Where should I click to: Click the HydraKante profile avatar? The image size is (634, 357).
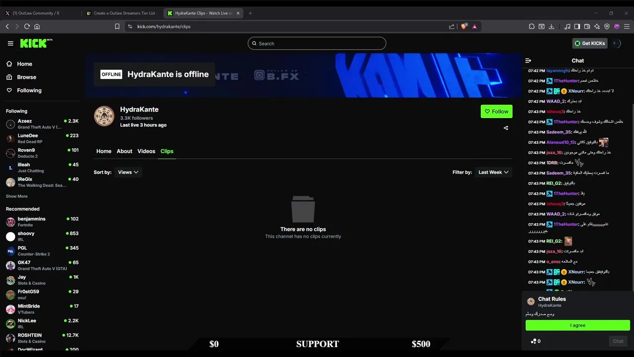click(104, 116)
